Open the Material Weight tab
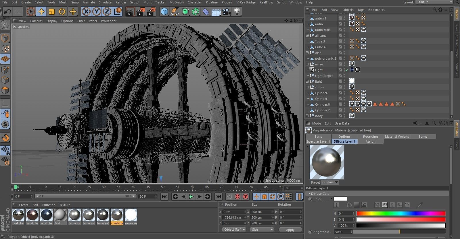The height and width of the screenshot is (239, 460). tap(397, 137)
